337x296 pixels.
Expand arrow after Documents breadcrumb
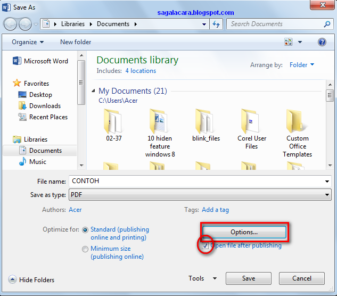[136, 24]
